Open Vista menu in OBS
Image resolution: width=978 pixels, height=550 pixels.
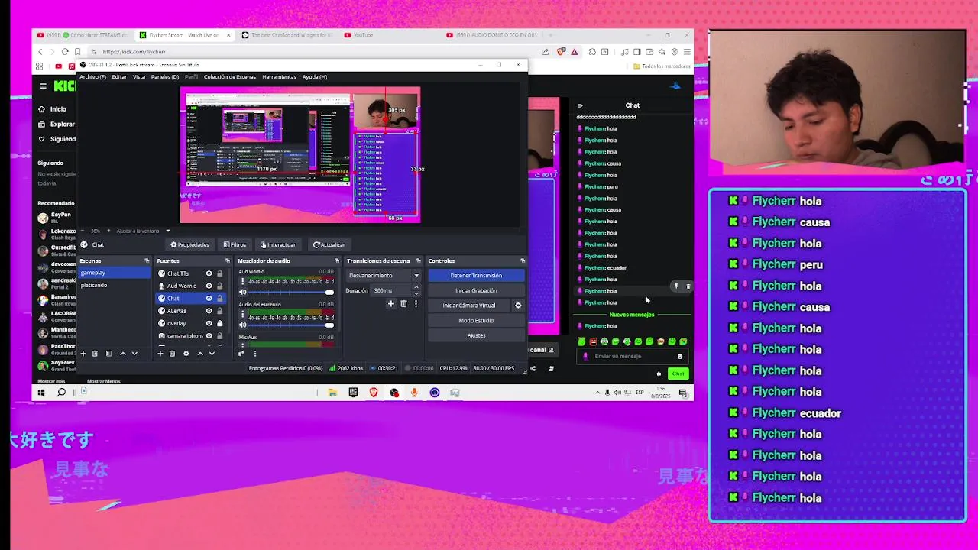(x=139, y=77)
